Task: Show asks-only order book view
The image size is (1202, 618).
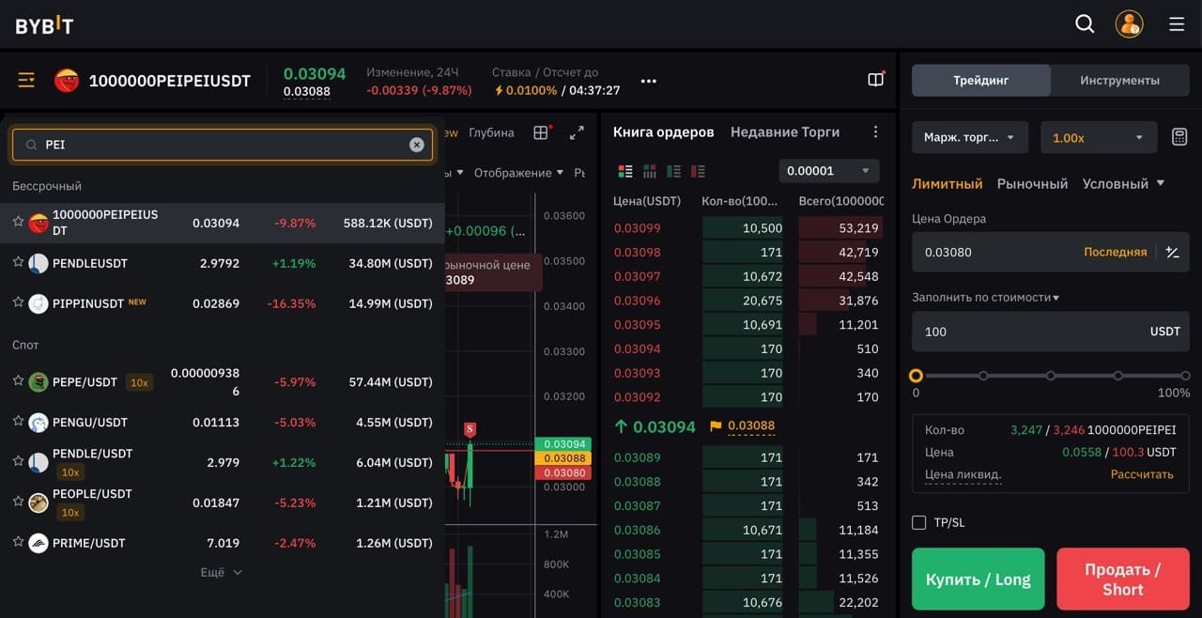Action: point(698,171)
